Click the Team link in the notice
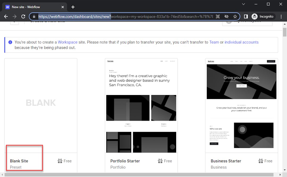The height and width of the screenshot is (177, 287). click(214, 42)
